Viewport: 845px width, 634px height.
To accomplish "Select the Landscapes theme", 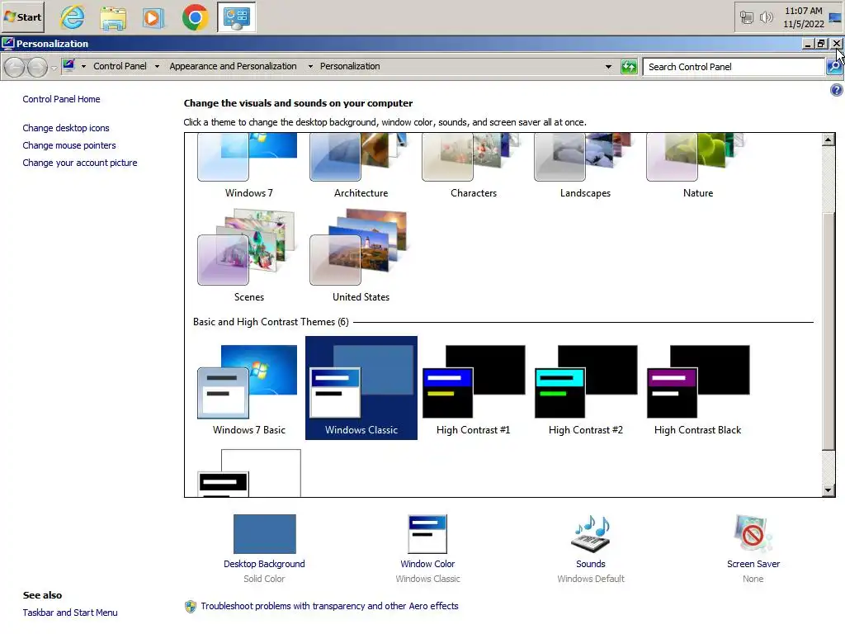I will point(585,167).
